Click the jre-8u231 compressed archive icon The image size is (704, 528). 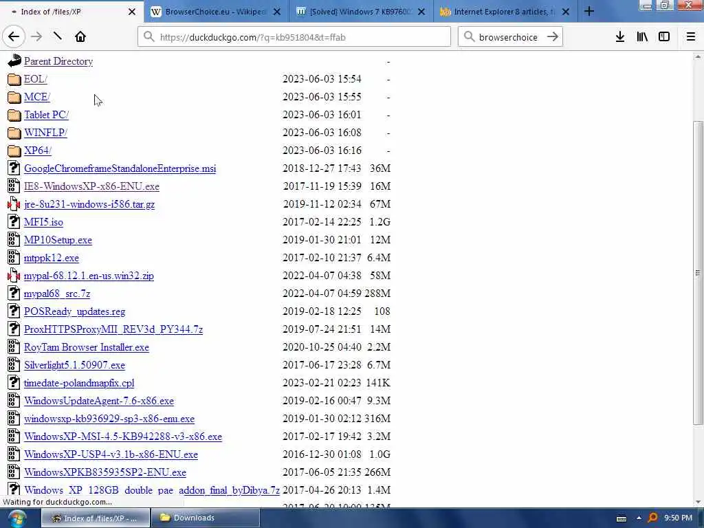coord(14,203)
